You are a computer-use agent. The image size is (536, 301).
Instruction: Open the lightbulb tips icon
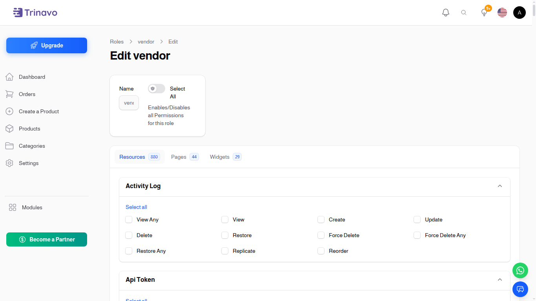click(484, 13)
